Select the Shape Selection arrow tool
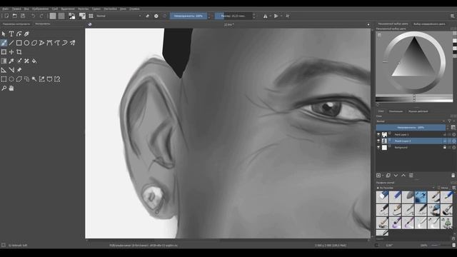The width and height of the screenshot is (457, 257). [4, 34]
